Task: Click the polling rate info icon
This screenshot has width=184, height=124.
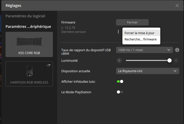Action: [177, 50]
